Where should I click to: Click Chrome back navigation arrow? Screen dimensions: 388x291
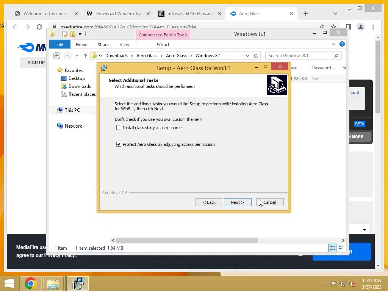[x=15, y=27]
